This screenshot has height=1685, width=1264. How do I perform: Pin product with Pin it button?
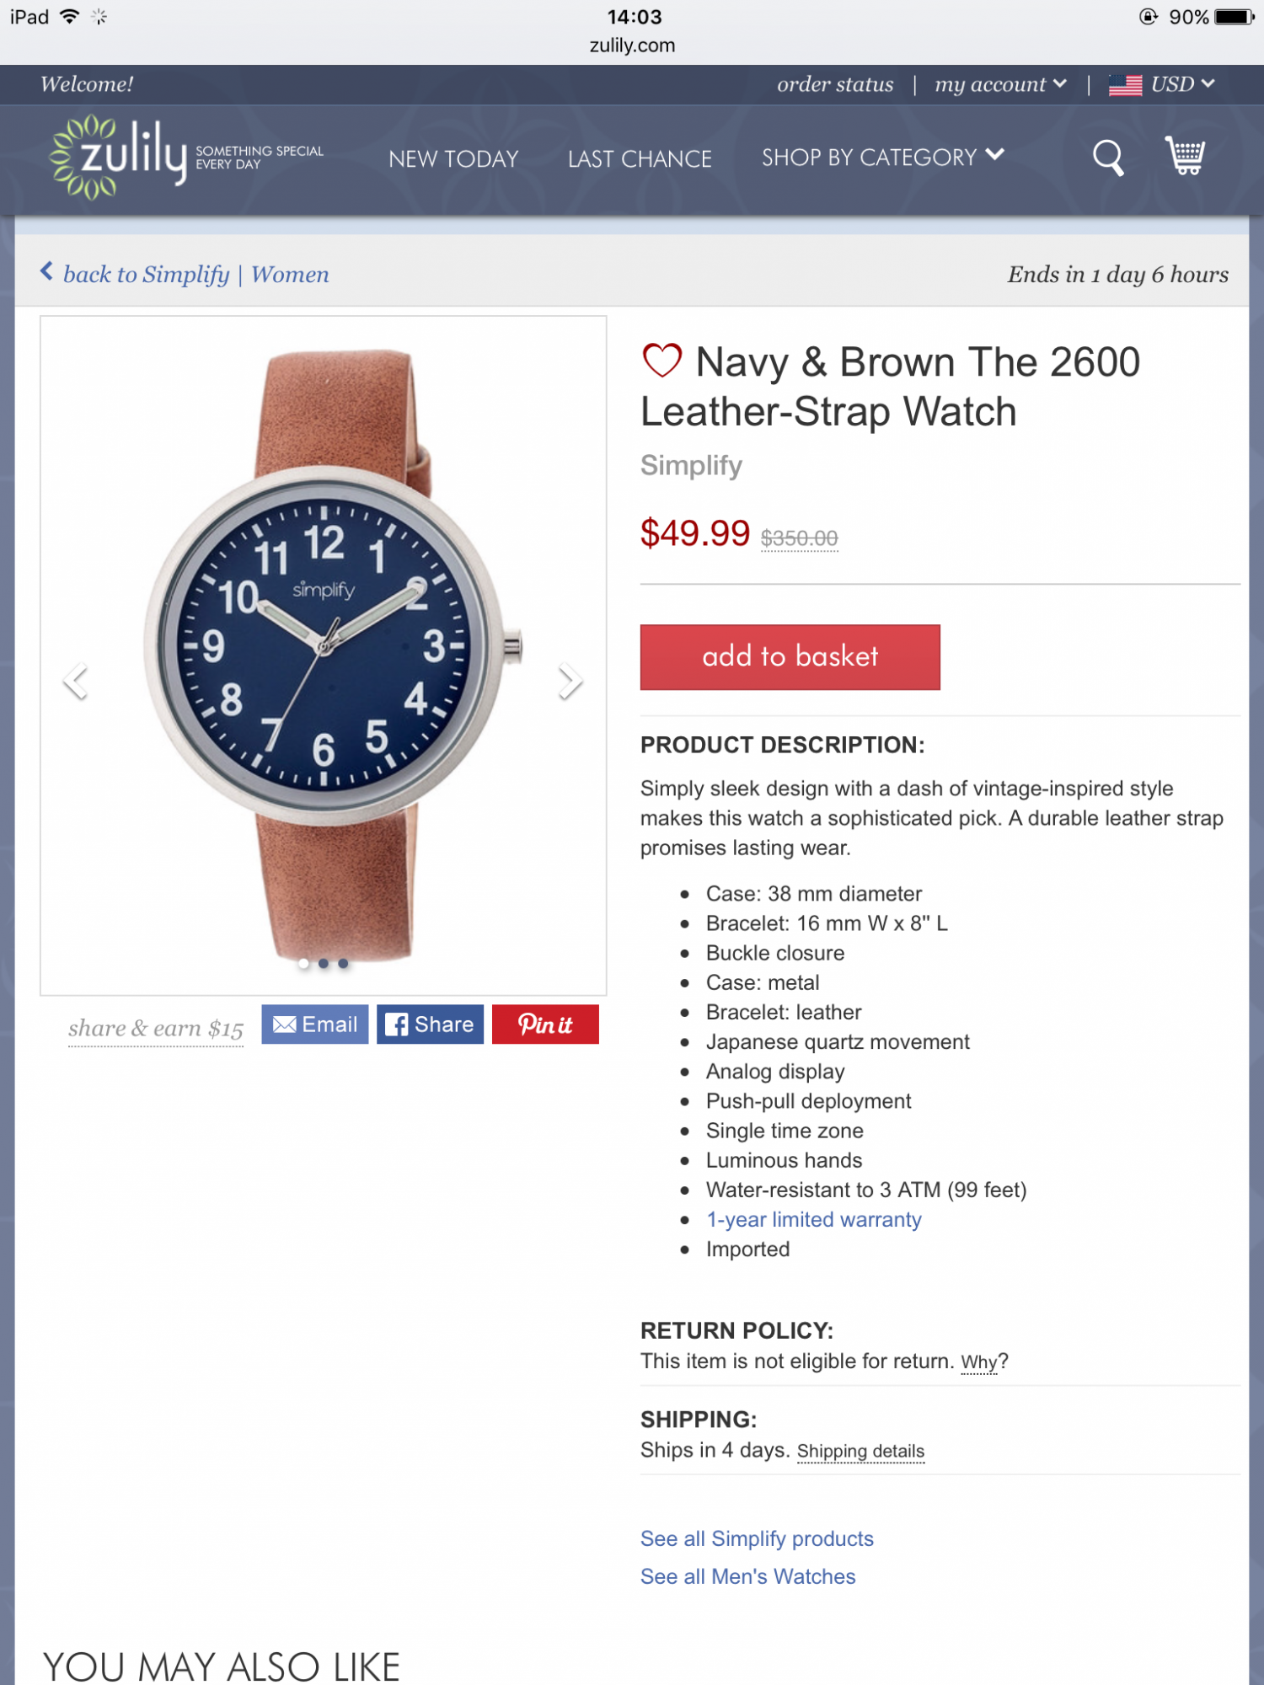[x=545, y=1024]
